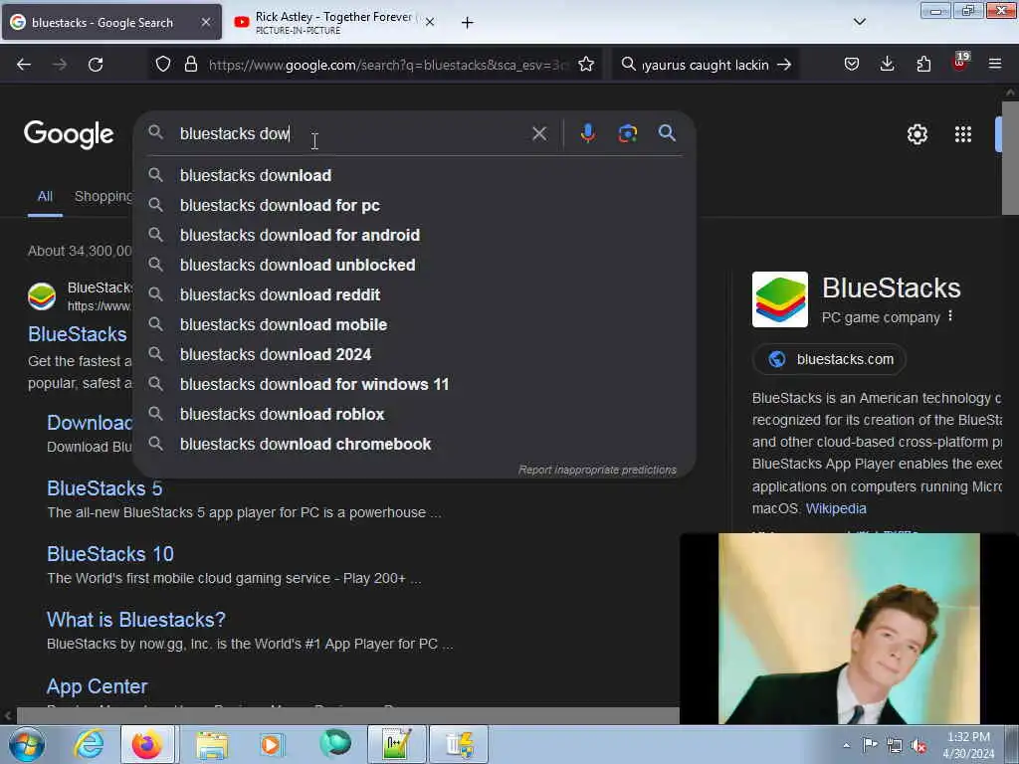The width and height of the screenshot is (1019, 764).
Task: Visit bluestacks.com from knowledge panel
Action: (829, 359)
